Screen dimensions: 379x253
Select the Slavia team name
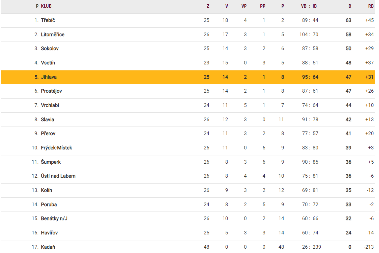48,120
